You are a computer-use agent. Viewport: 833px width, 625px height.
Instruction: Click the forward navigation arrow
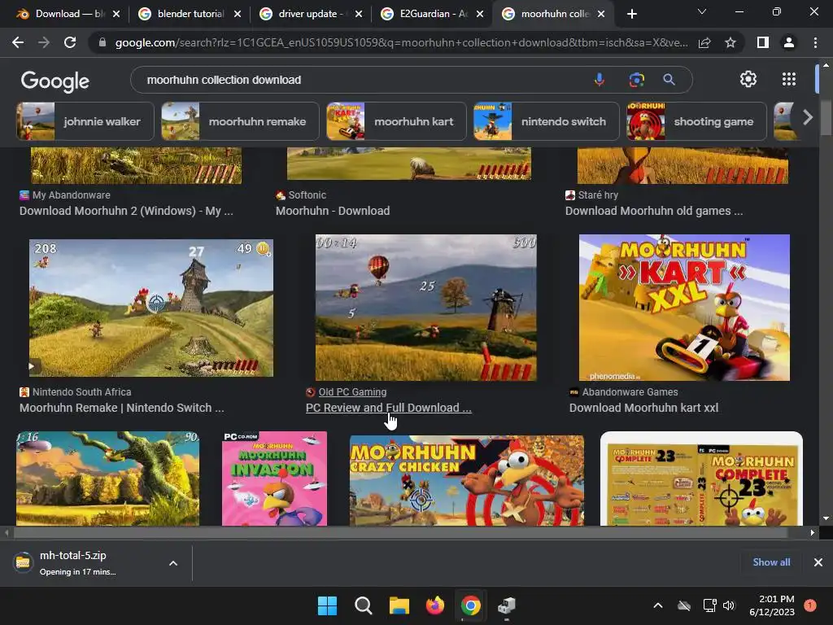point(44,42)
